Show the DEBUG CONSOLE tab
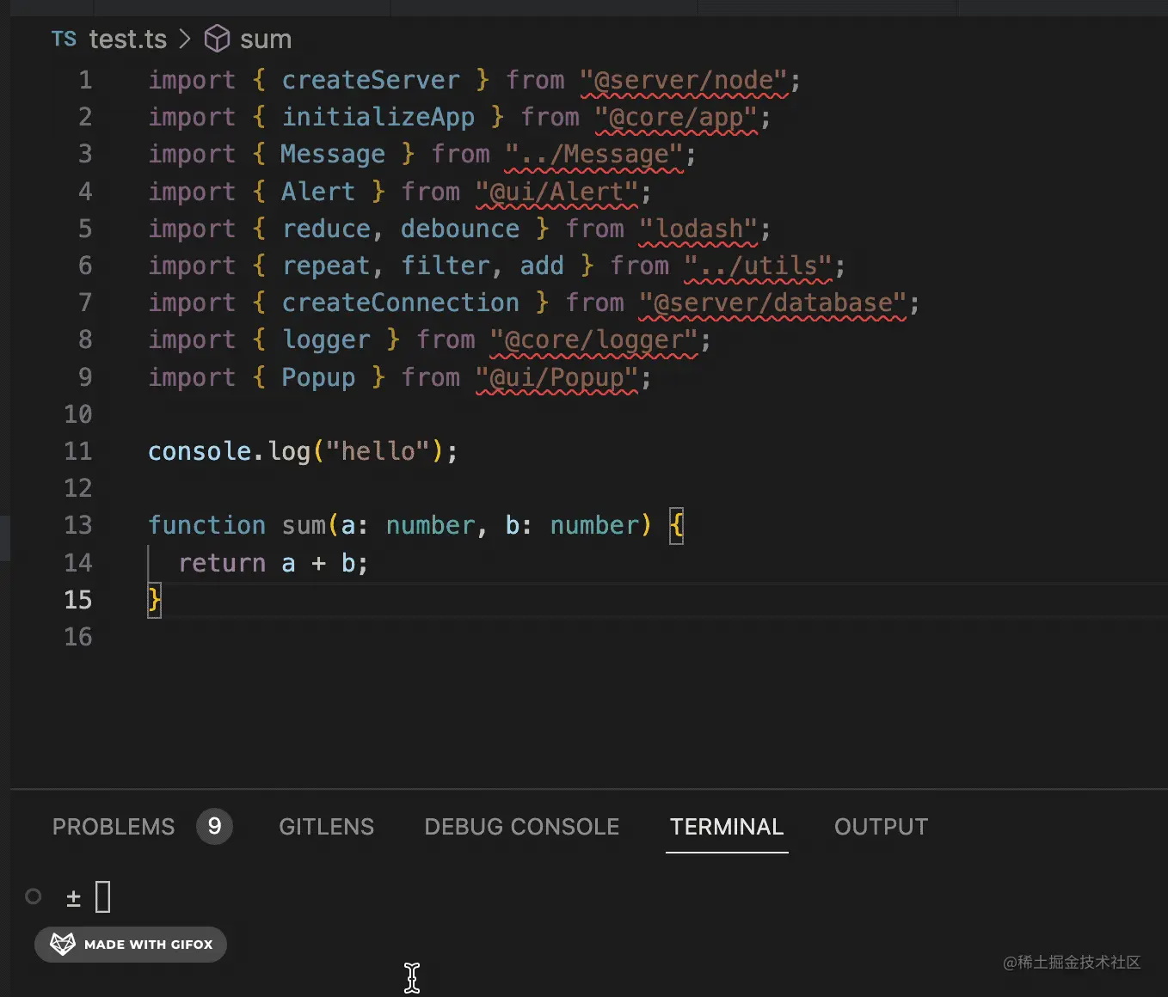Viewport: 1168px width, 997px height. point(521,827)
